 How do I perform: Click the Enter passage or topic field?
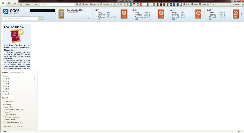20,18
